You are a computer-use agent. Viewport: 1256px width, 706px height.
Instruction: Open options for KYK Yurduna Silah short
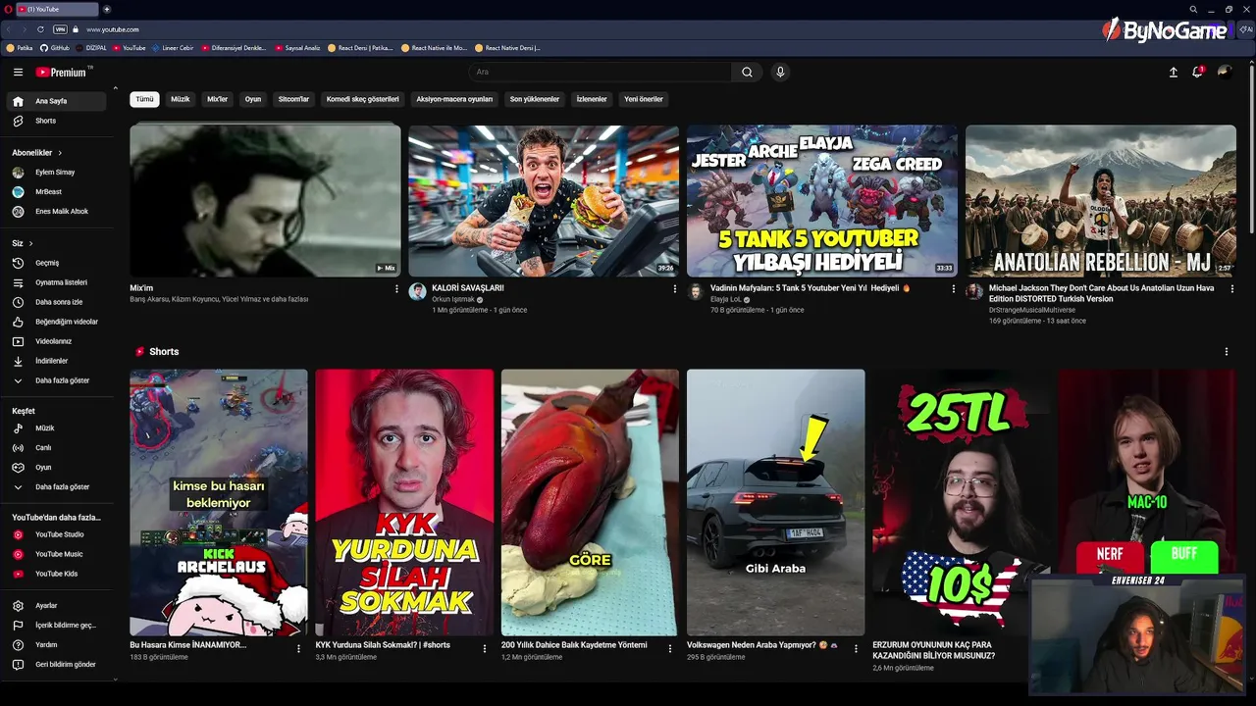point(484,648)
